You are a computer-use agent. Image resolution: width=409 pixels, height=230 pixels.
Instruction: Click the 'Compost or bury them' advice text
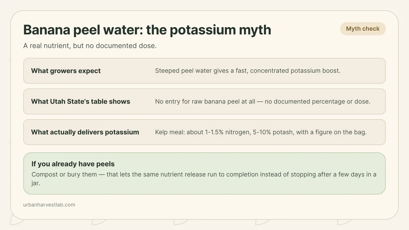204,179
